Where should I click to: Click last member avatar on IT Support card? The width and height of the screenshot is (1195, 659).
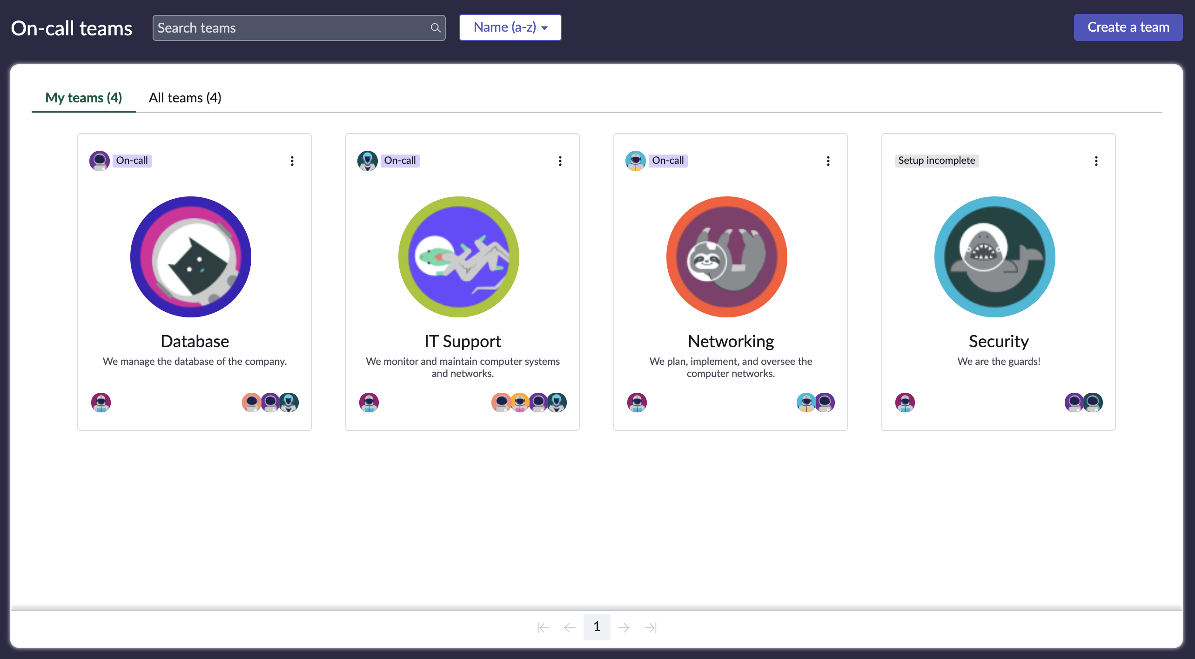(557, 403)
